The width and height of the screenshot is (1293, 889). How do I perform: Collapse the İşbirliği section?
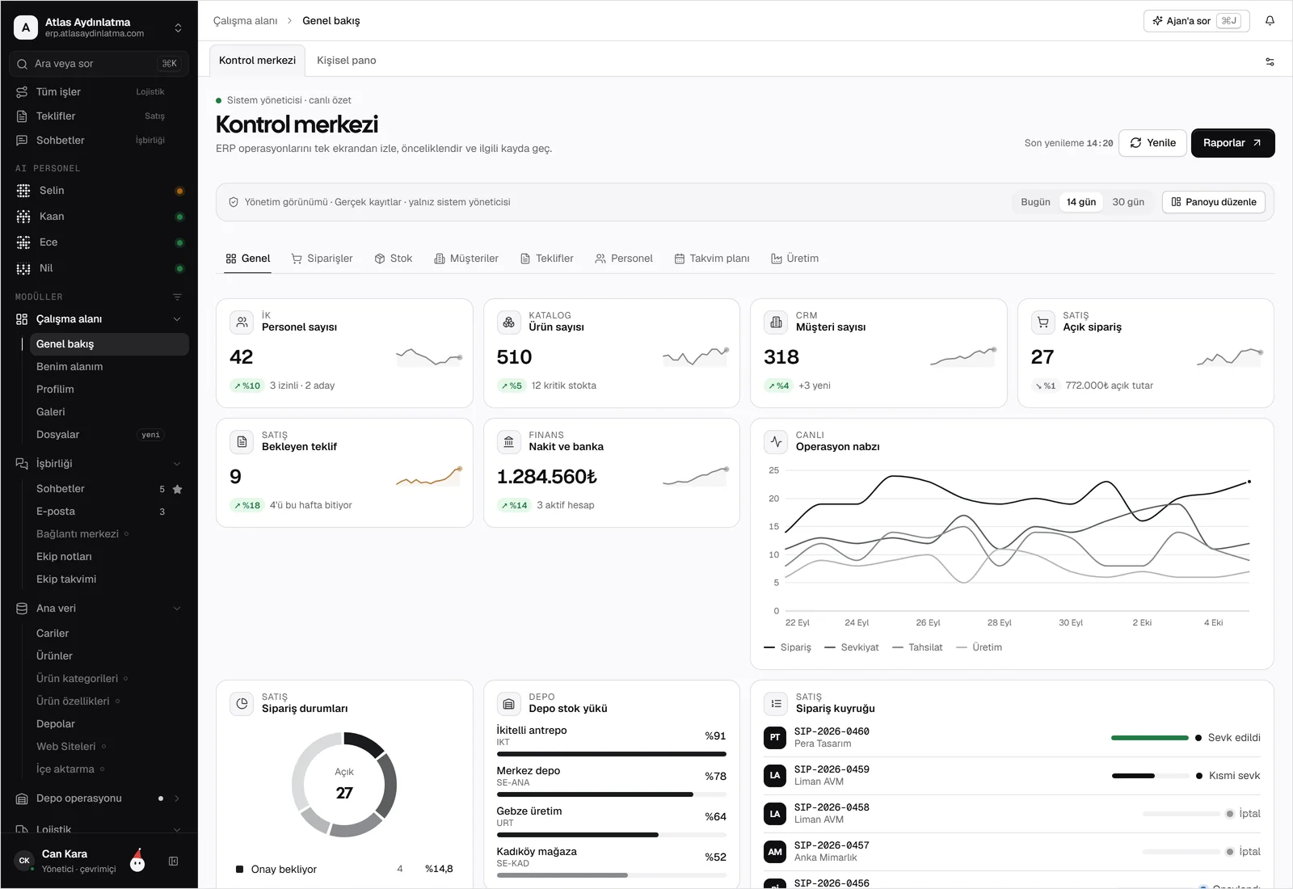pyautogui.click(x=177, y=464)
